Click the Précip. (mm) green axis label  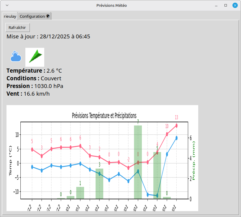tap(194, 161)
